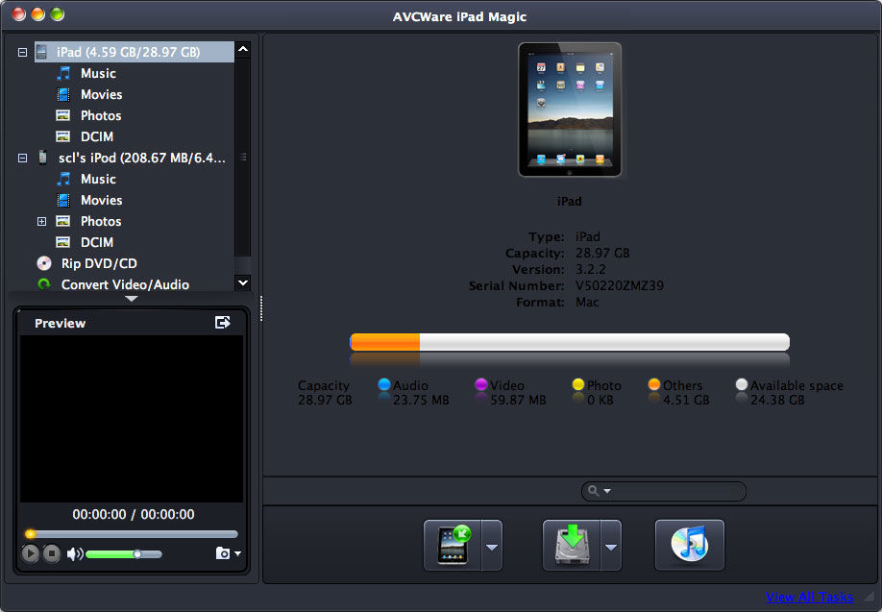This screenshot has height=612, width=882.
Task: Click the version value 3.2.2
Action: (591, 269)
